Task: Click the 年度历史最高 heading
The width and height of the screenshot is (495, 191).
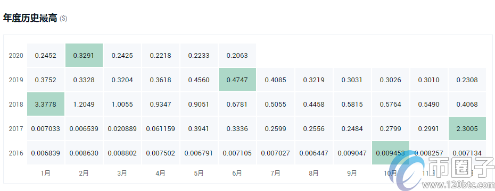Action: (x=30, y=18)
